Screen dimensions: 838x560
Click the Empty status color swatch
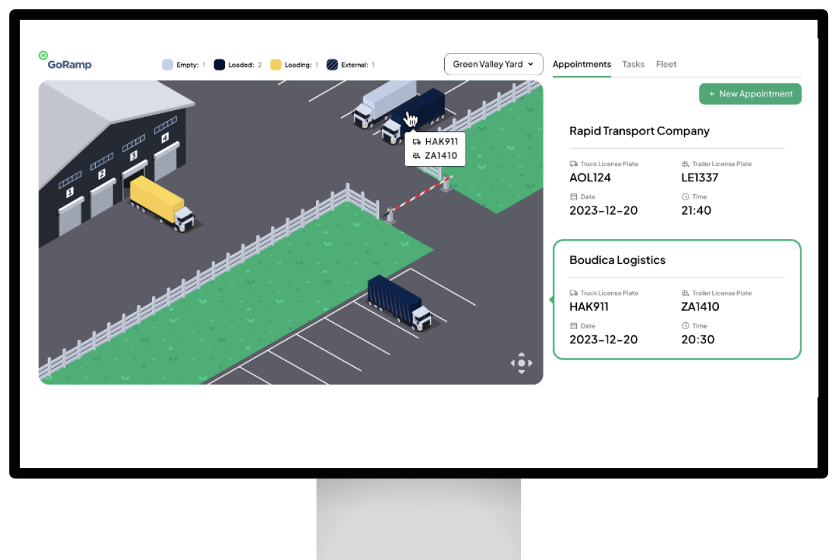(x=168, y=65)
